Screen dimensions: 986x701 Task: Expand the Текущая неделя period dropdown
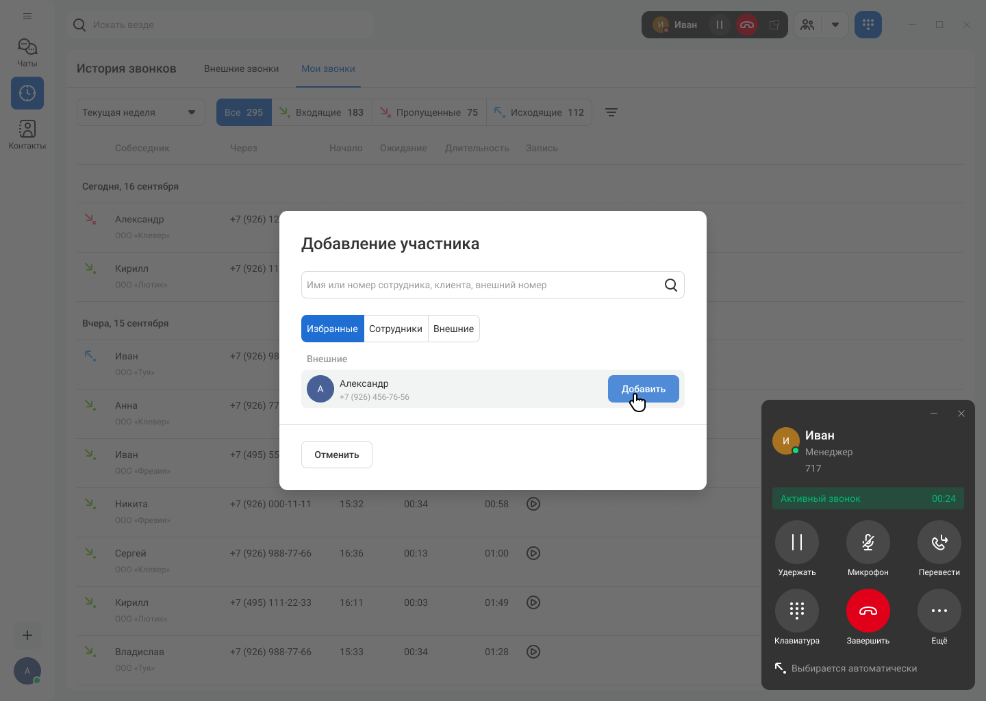point(140,112)
